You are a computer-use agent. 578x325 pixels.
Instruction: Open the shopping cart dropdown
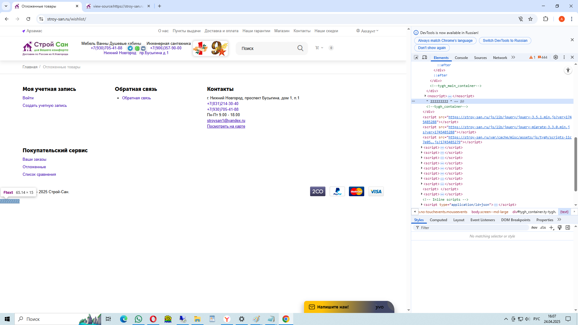pyautogui.click(x=319, y=48)
